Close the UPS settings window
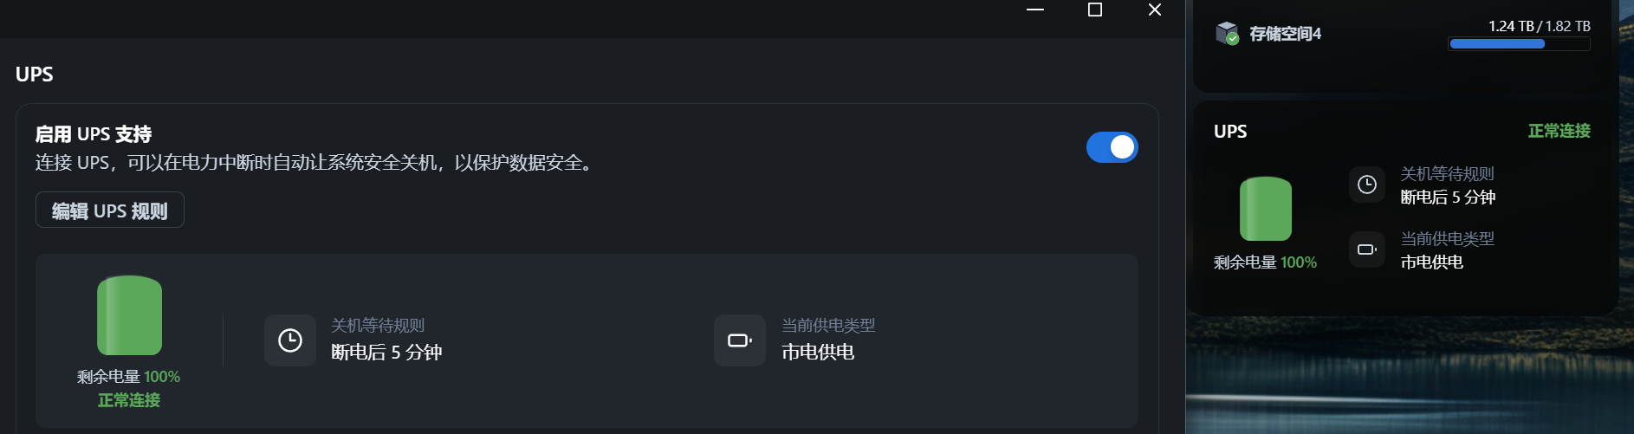The image size is (1634, 434). tap(1155, 10)
